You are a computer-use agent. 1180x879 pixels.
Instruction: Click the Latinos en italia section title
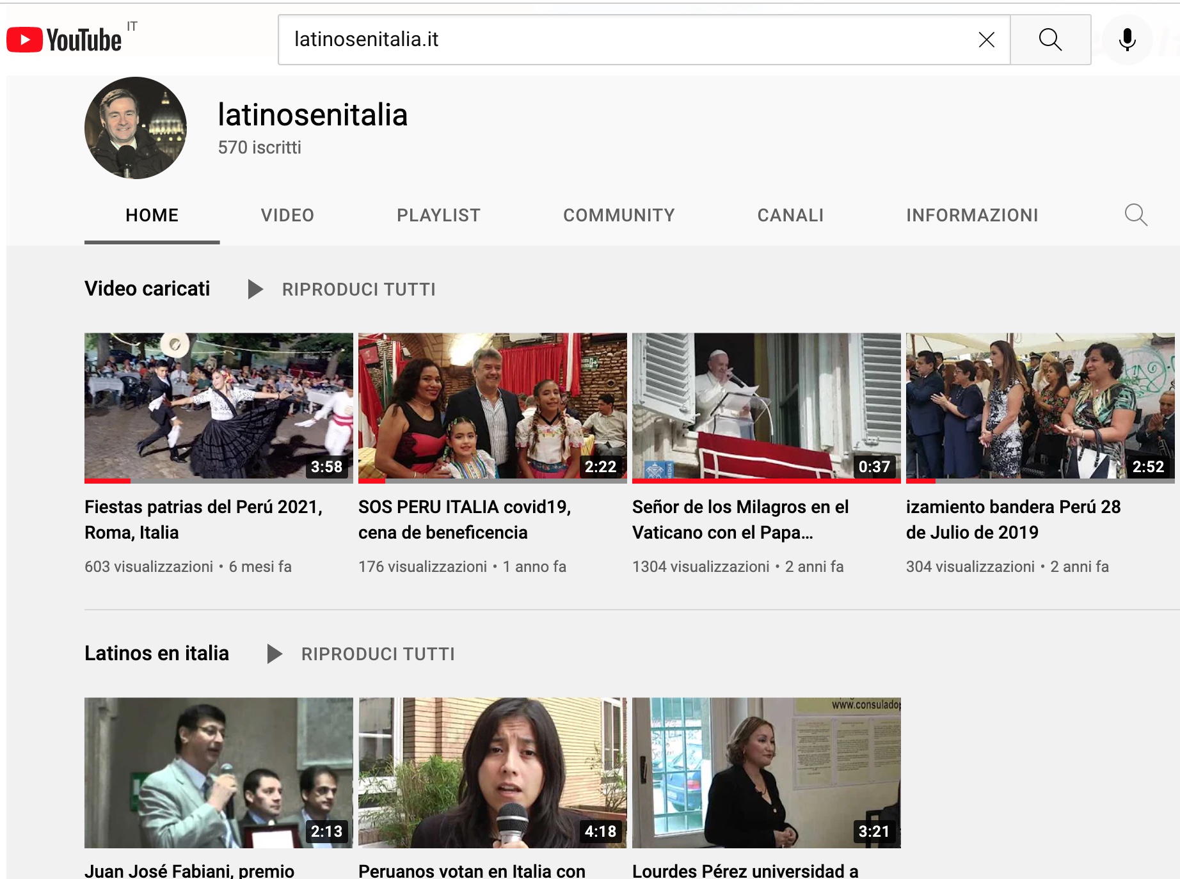coord(157,653)
